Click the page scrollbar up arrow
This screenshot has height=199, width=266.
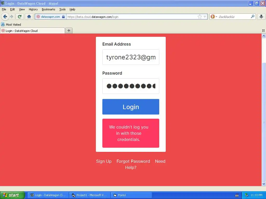(264, 36)
